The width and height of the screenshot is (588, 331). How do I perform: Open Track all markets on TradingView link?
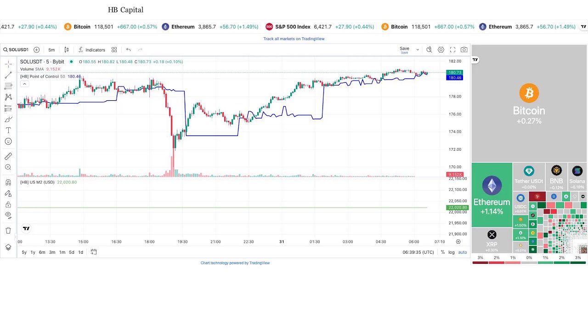[294, 39]
